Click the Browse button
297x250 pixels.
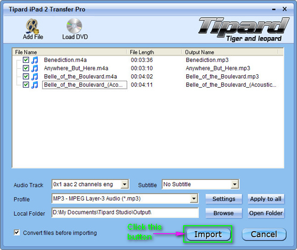224,213
